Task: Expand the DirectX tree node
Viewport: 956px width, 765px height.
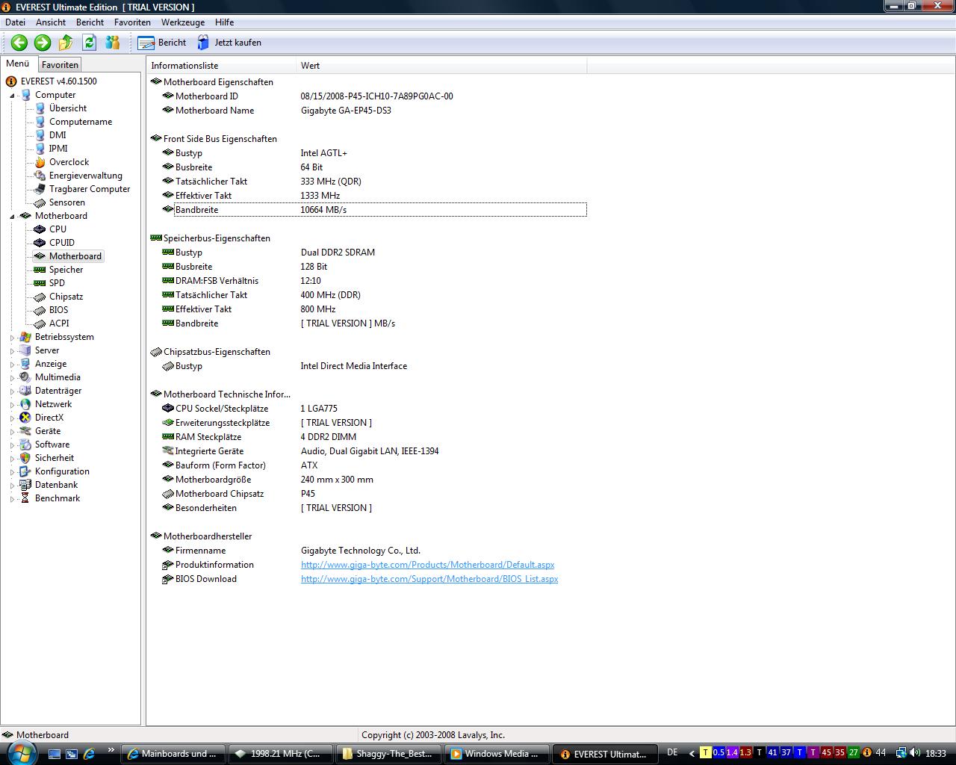Action: (12, 418)
